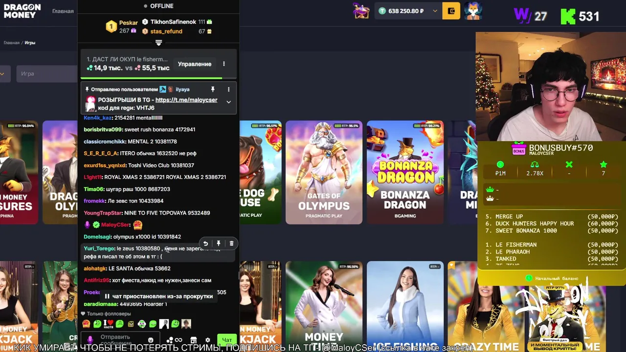The image size is (626, 352).
Task: Click Ken4k_kaz username in chat
Action: point(98,118)
